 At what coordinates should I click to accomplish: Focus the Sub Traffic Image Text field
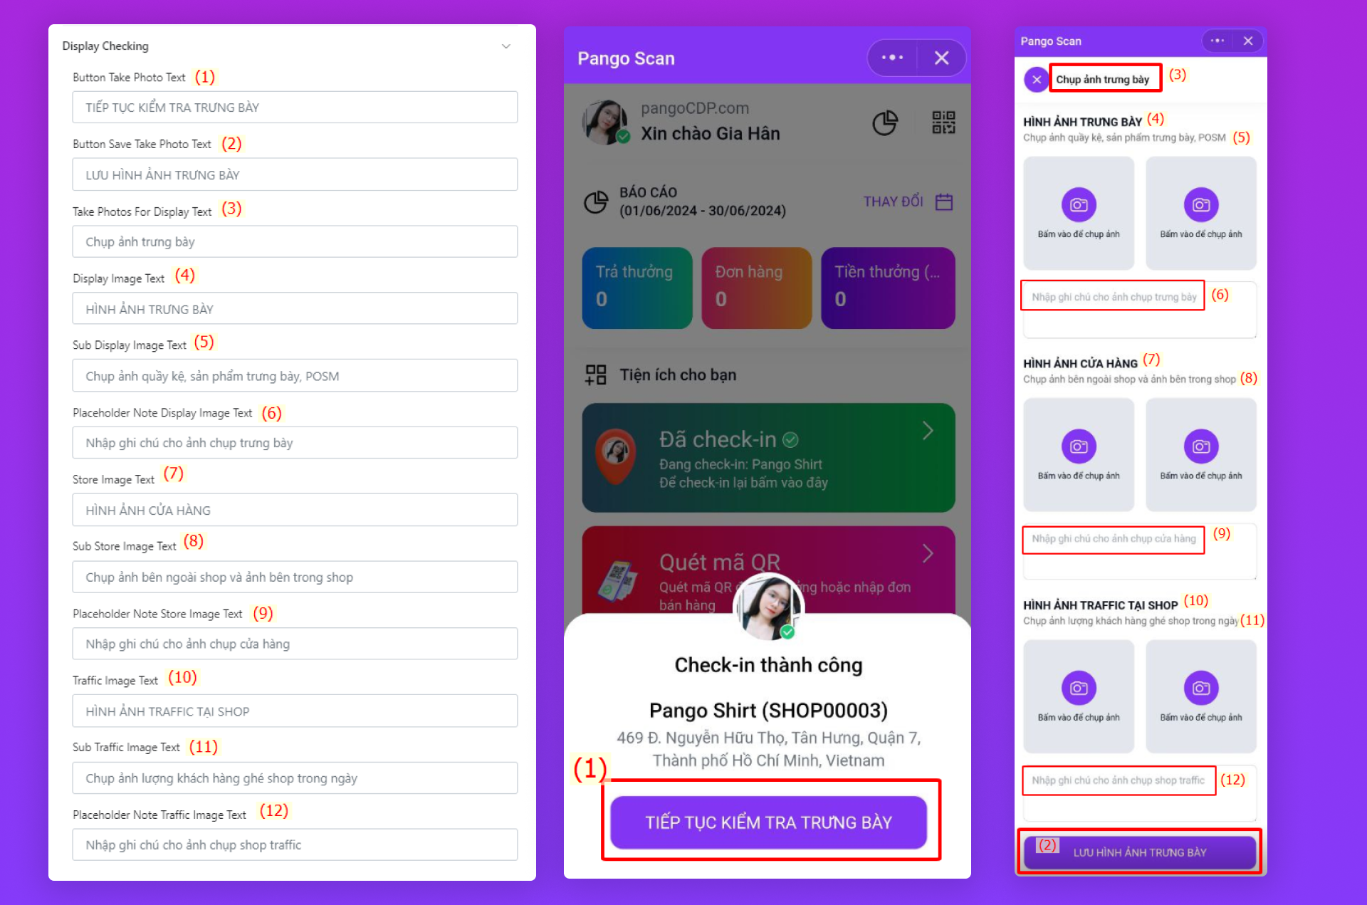[295, 778]
